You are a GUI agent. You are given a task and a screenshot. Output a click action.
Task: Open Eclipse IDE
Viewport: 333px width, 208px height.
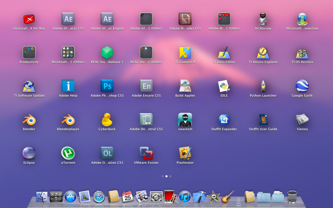point(29,153)
